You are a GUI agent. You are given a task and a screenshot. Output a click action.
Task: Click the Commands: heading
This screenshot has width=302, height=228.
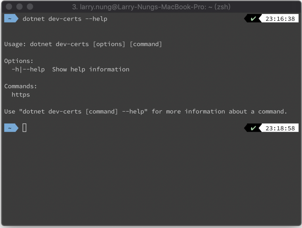tap(21, 86)
